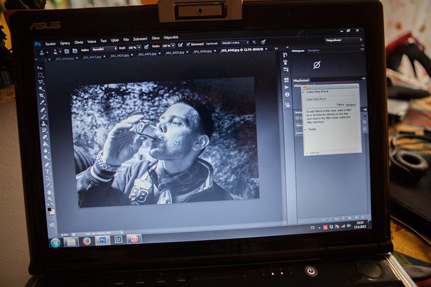The height and width of the screenshot is (287, 431).
Task: Open the Režim blend mode dropdown
Action: [104, 49]
